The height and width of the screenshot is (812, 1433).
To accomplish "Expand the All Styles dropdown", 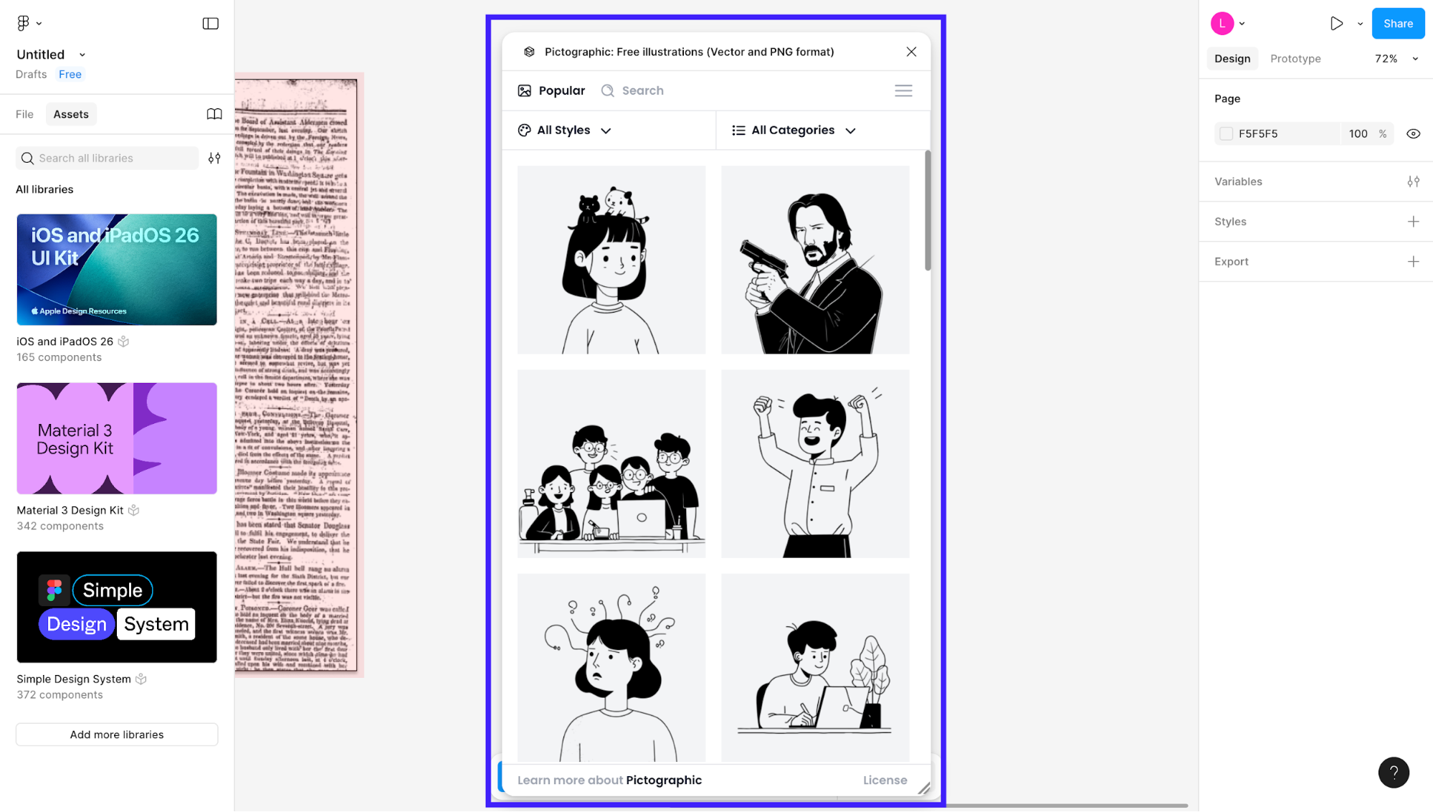I will click(565, 131).
